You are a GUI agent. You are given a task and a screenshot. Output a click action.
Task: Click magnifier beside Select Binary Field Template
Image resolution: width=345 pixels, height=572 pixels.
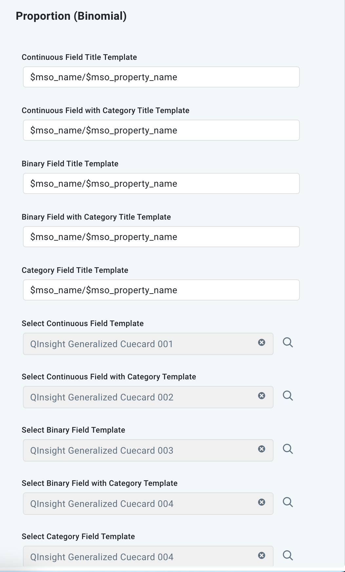pos(288,449)
